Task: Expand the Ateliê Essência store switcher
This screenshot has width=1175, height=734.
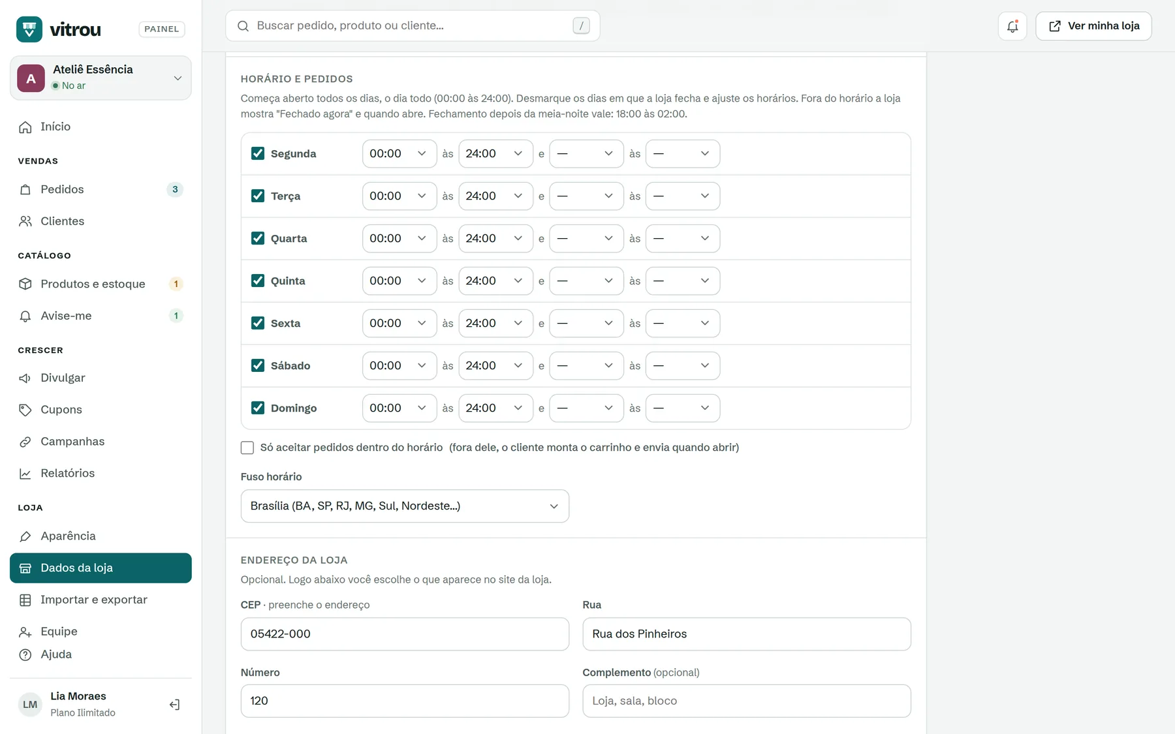Action: click(x=101, y=78)
